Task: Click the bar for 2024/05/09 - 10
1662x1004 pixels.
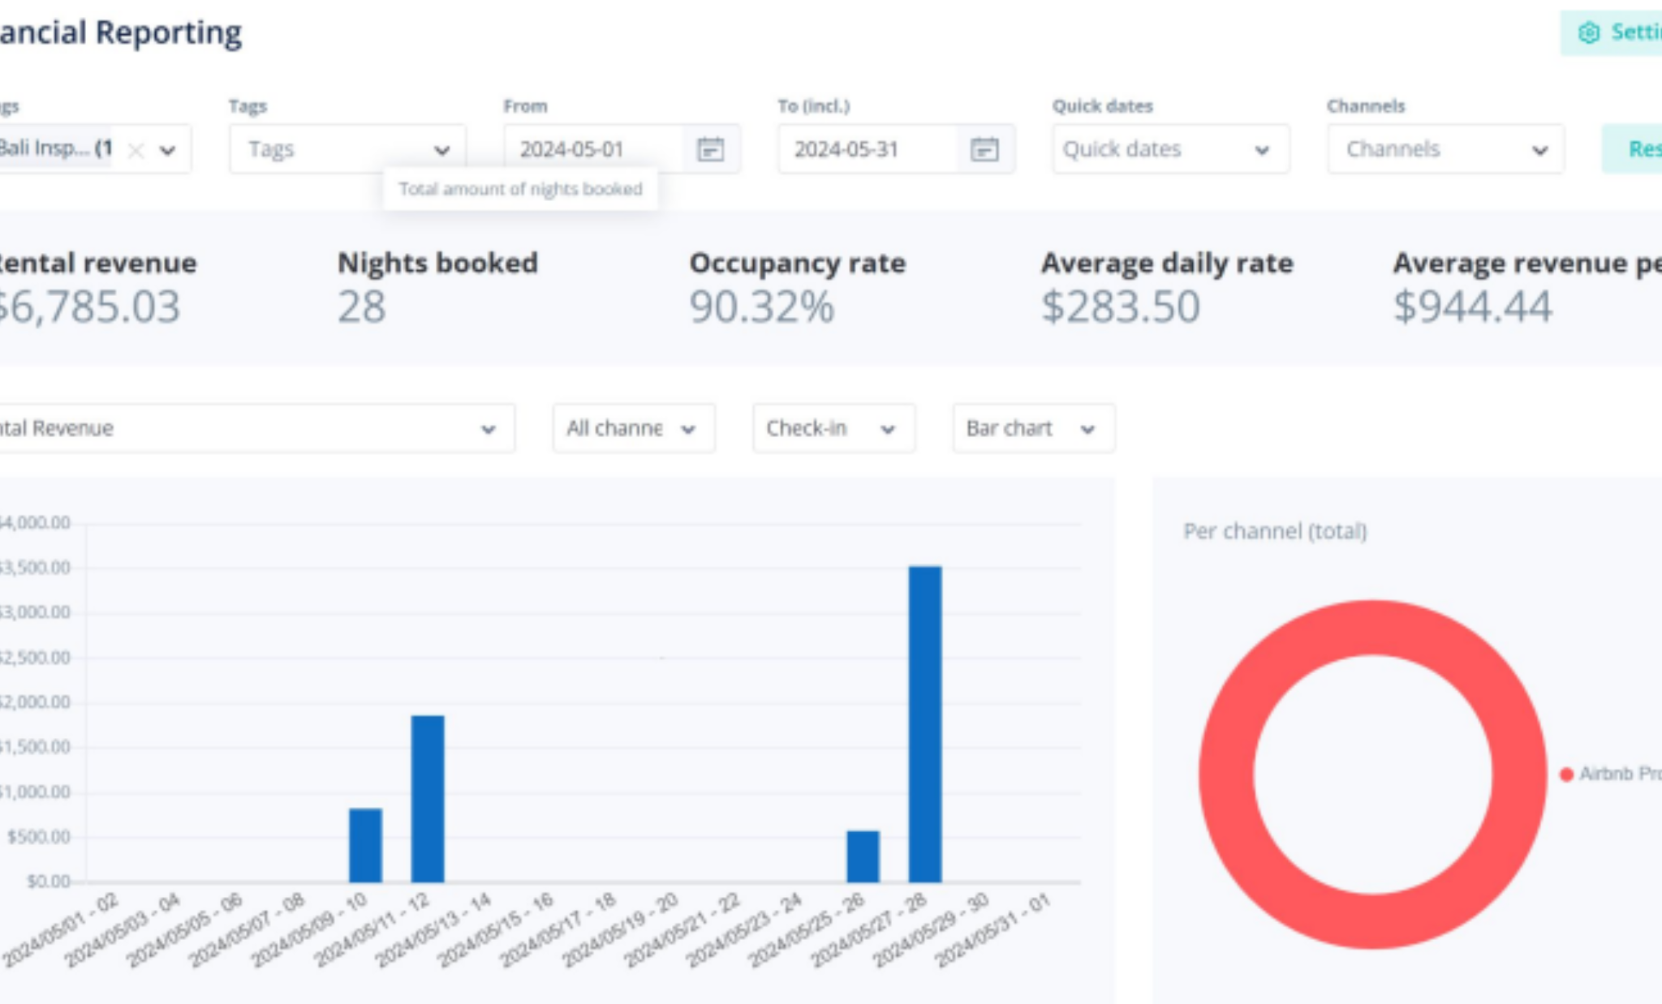Action: 365,845
